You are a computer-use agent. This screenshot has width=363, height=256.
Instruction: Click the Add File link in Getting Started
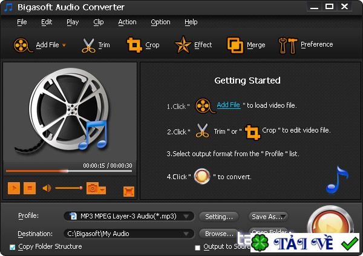229,105
